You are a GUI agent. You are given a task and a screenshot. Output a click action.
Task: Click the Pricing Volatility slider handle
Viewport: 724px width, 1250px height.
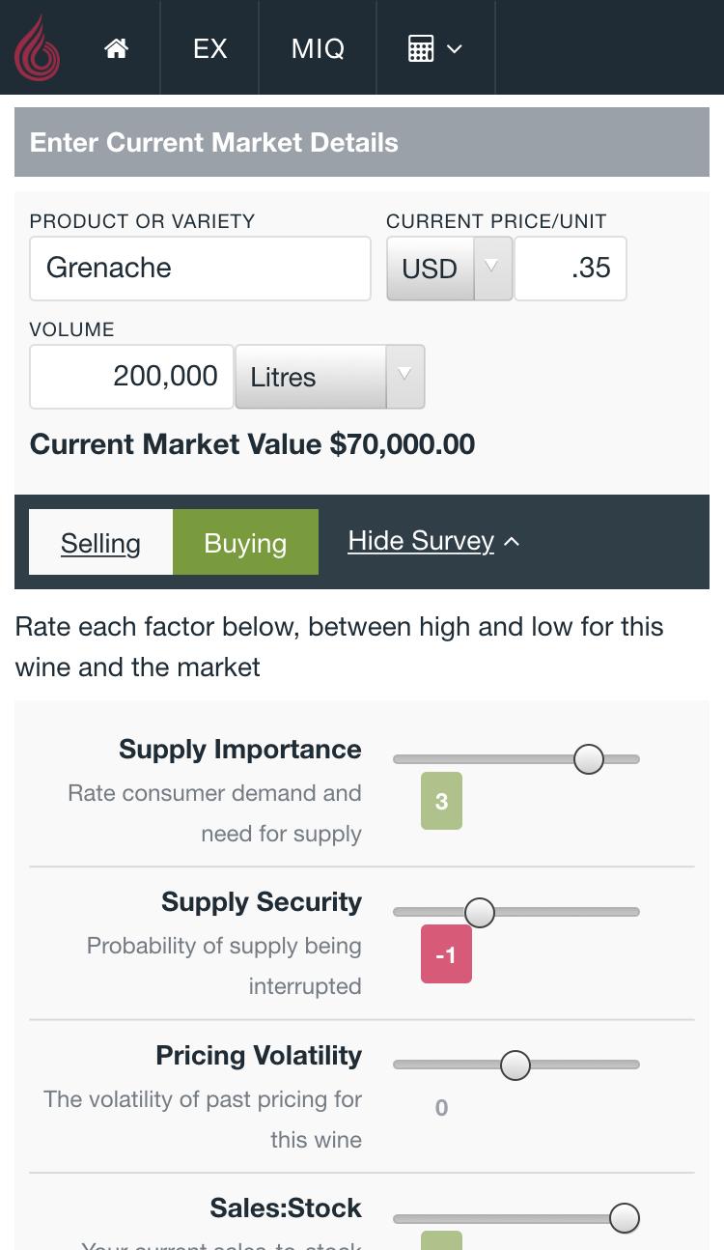tap(515, 1065)
